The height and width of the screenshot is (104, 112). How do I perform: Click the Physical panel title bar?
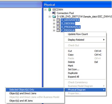pos(77,5)
